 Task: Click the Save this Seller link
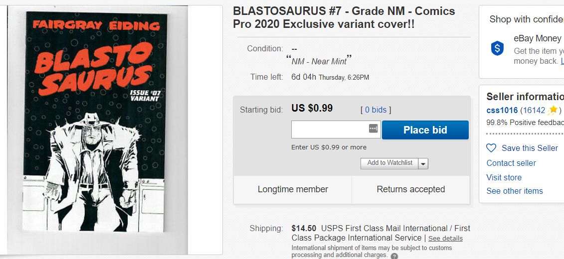point(530,148)
